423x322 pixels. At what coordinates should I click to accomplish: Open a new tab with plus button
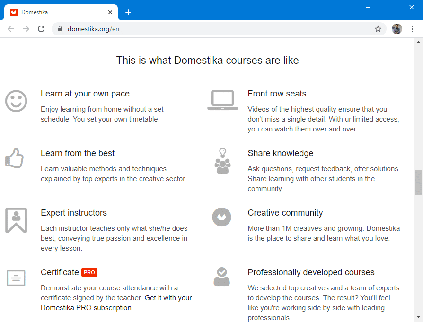coord(128,12)
